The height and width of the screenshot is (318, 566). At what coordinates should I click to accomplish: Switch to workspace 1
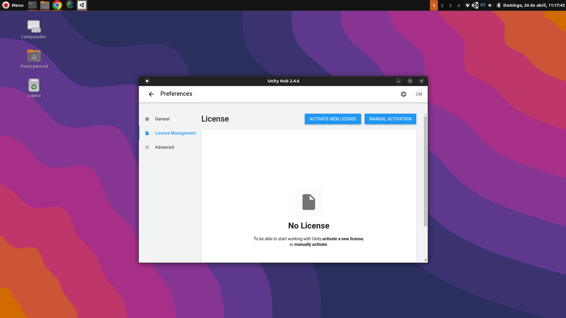click(x=434, y=5)
